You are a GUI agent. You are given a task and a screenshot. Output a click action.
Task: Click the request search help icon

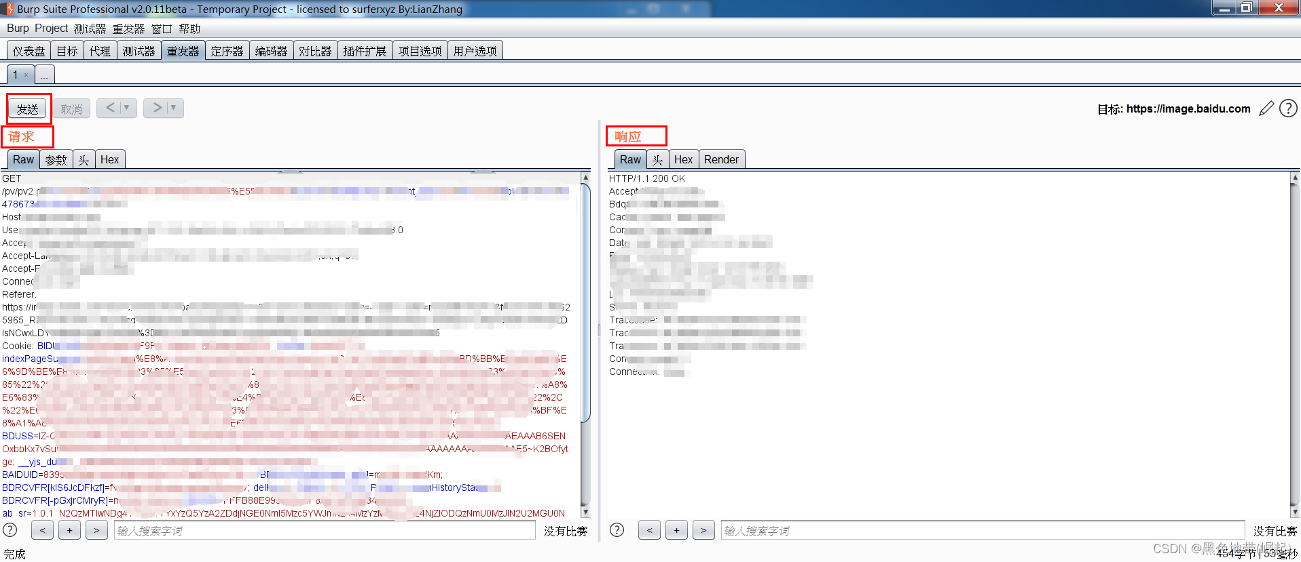coord(10,530)
